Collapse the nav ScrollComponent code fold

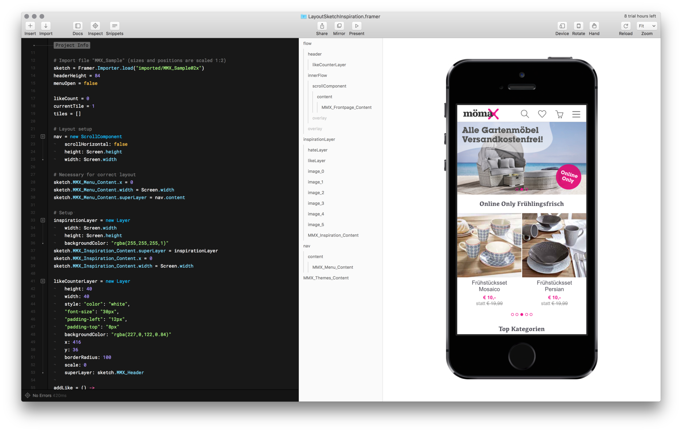43,137
